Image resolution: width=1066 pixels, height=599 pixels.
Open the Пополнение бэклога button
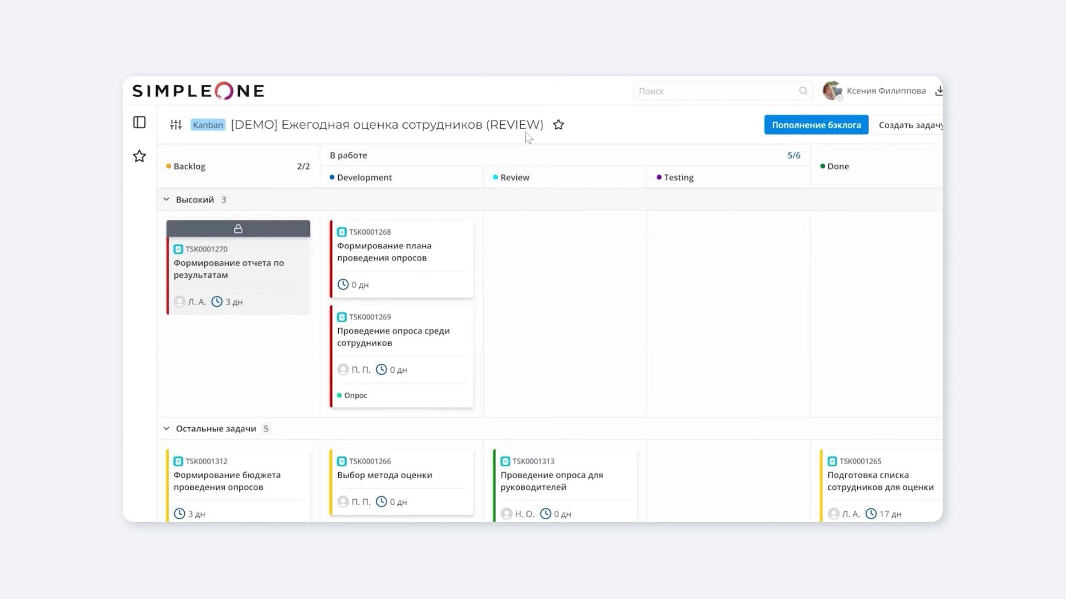tap(816, 124)
